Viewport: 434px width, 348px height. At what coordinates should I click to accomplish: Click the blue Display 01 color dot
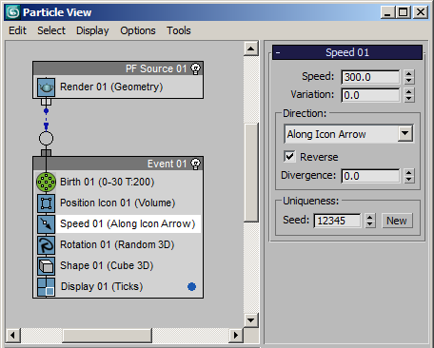[191, 286]
